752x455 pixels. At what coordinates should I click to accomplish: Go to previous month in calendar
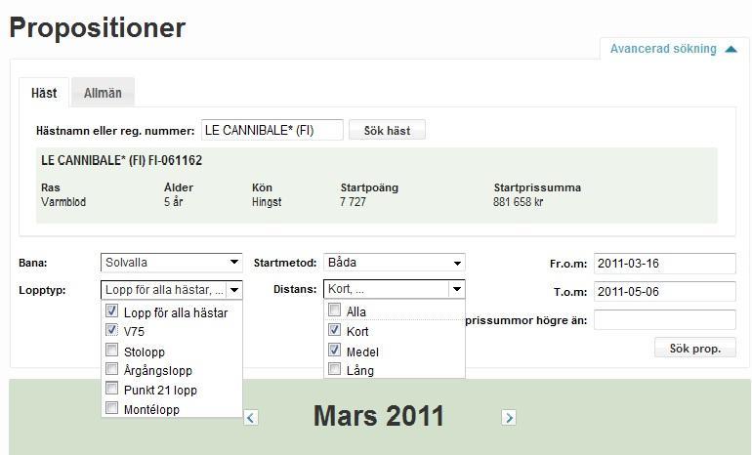[x=251, y=417]
